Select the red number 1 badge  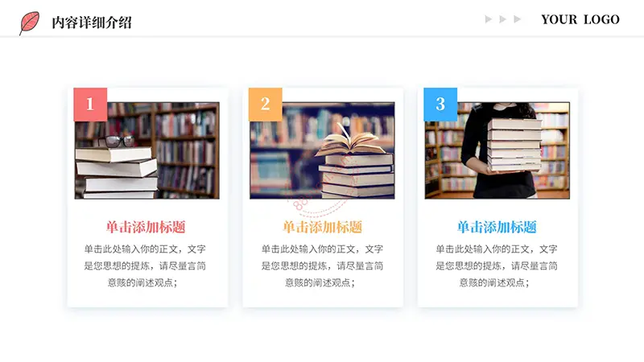coord(90,105)
